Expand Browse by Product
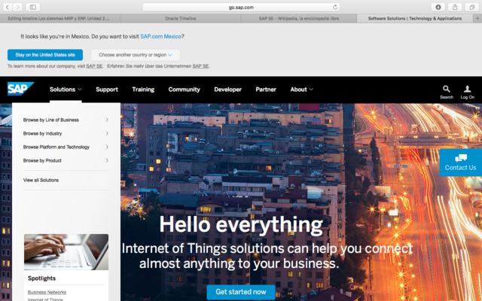This screenshot has width=482, height=301. click(66, 160)
